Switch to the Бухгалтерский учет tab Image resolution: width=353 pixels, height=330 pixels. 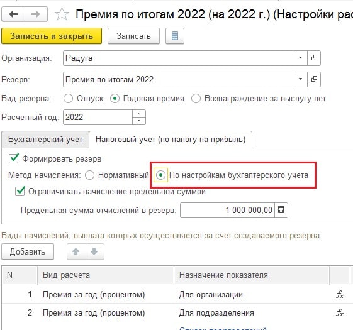pos(45,140)
